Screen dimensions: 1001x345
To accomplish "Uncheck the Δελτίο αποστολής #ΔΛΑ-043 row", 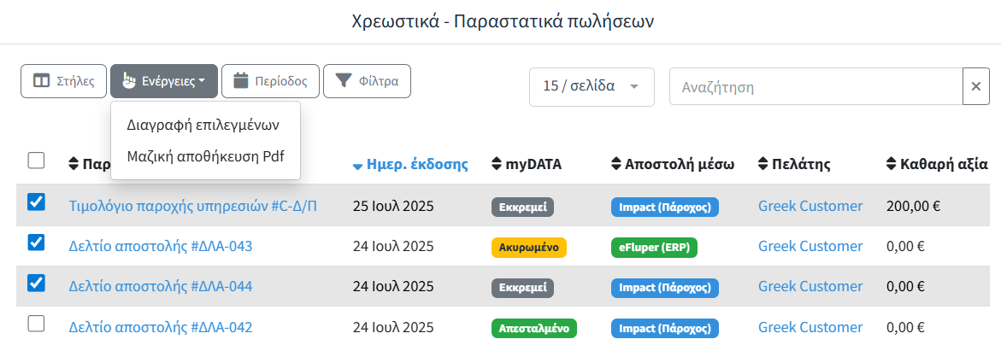I will pos(36,243).
